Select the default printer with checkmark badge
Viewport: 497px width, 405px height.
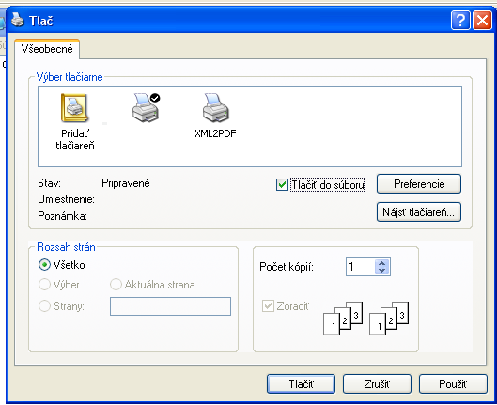click(x=146, y=107)
